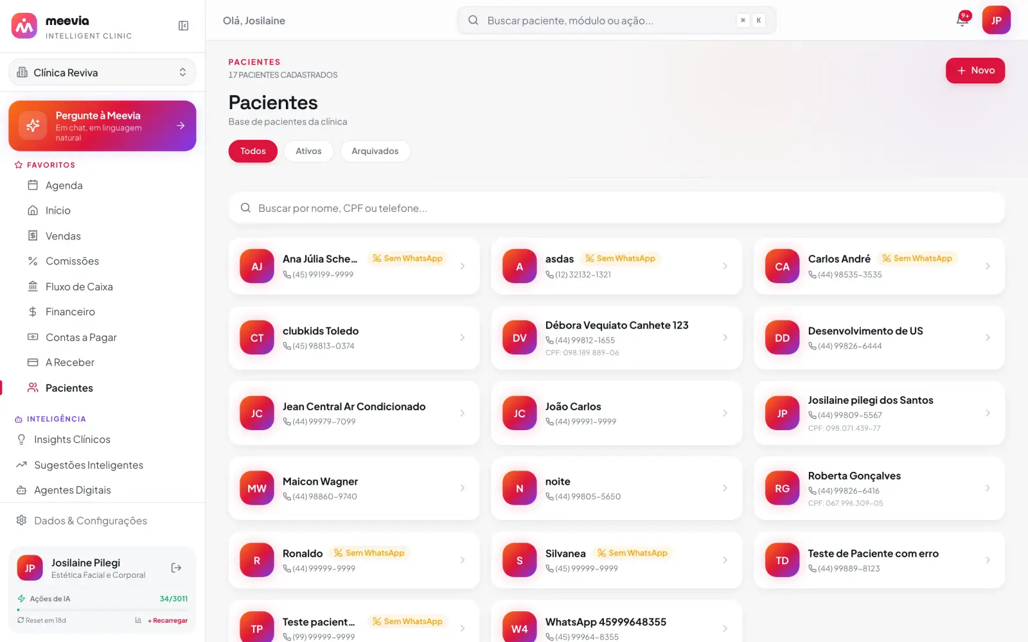Open the Meevia logo icon

point(24,26)
